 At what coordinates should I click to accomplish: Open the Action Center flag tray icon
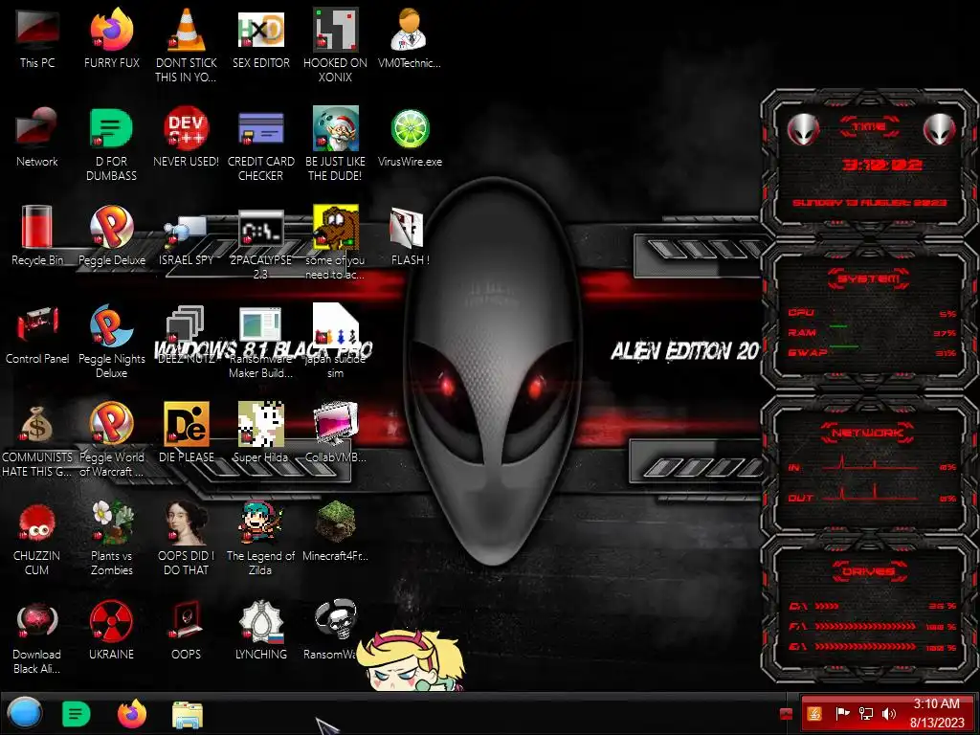click(x=842, y=714)
